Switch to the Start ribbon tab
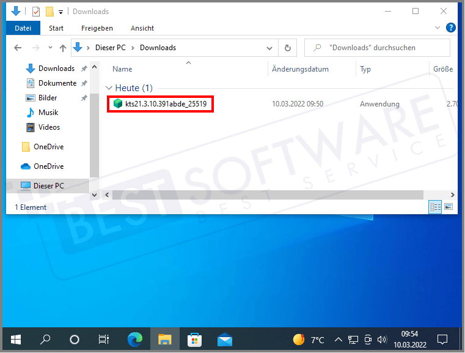Image resolution: width=465 pixels, height=353 pixels. [56, 28]
